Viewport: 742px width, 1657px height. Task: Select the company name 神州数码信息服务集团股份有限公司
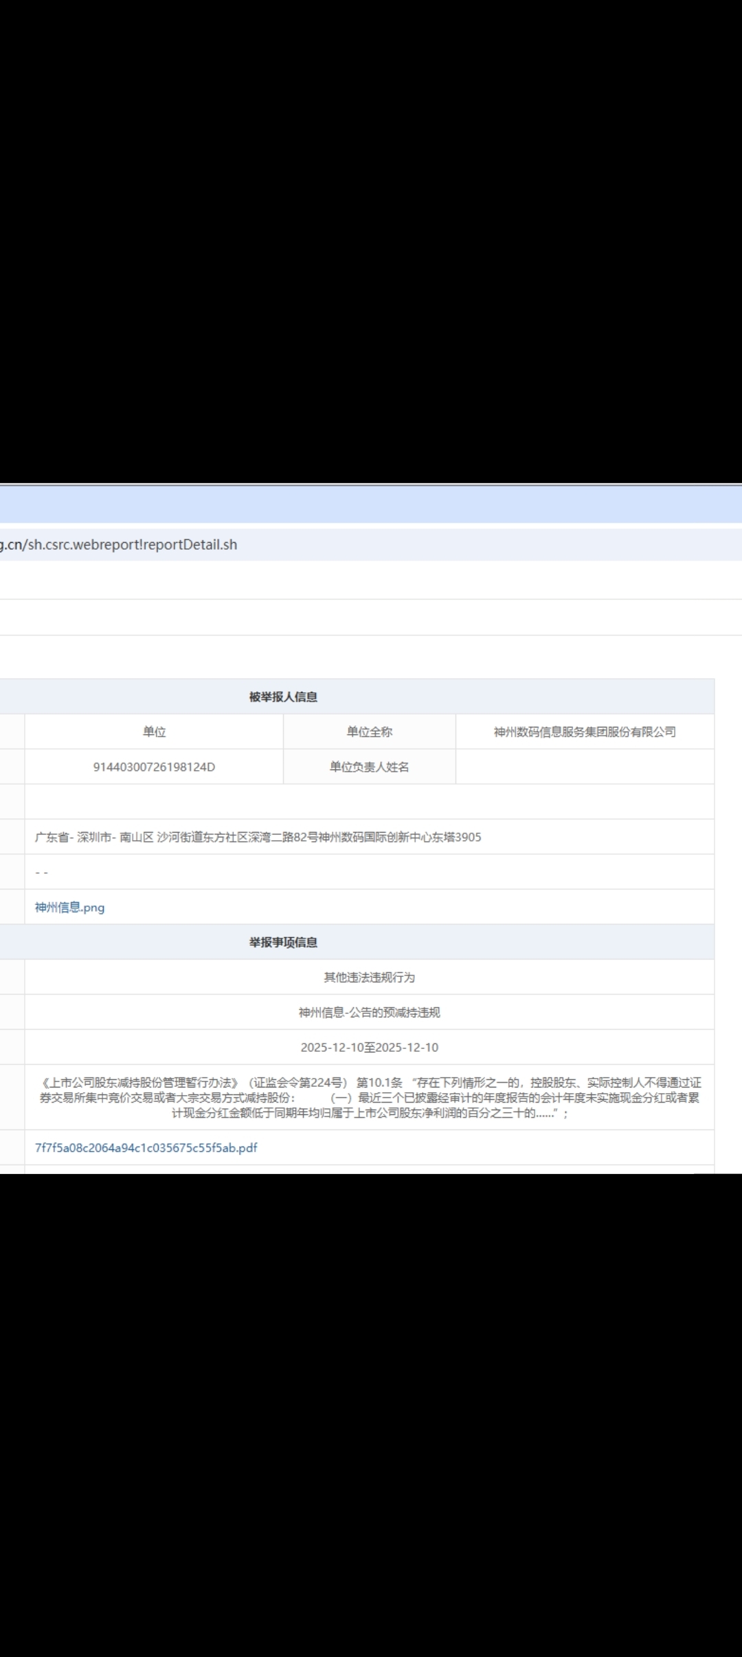coord(585,732)
